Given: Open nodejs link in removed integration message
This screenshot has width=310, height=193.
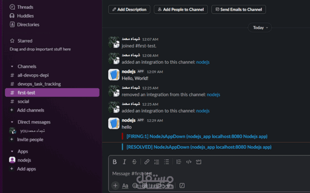Looking at the screenshot, I should 214,95.
